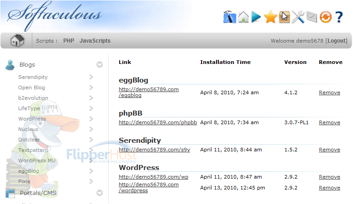Image resolution: width=353 pixels, height=204 pixels.
Task: Visit the demo56789.com/wordpress installation link
Action: [149, 187]
